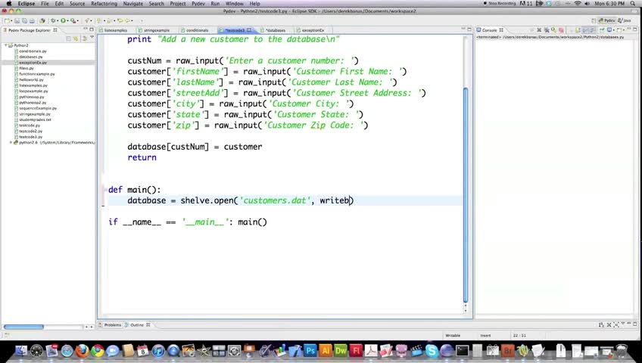Viewport: 642px width, 363px height.
Task: Open Skype from the Dock
Action: pyautogui.click(x=432, y=351)
